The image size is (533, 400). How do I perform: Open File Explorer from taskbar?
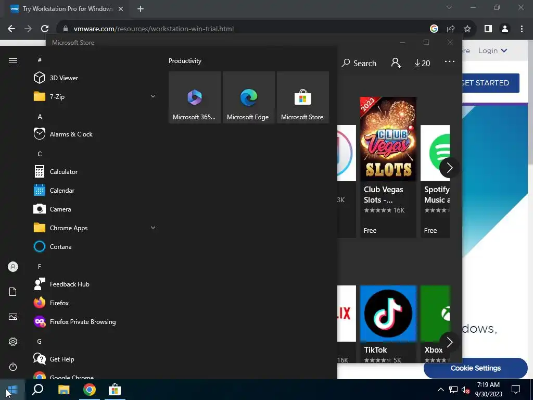64,390
